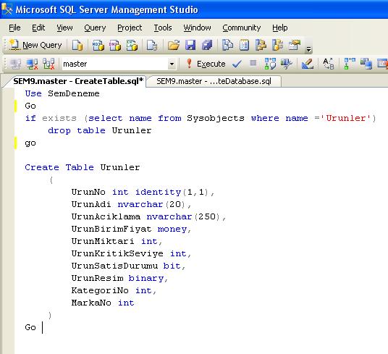This screenshot has width=388, height=354.
Task: Switch to the teDatabase.sql tab
Action: tap(214, 81)
